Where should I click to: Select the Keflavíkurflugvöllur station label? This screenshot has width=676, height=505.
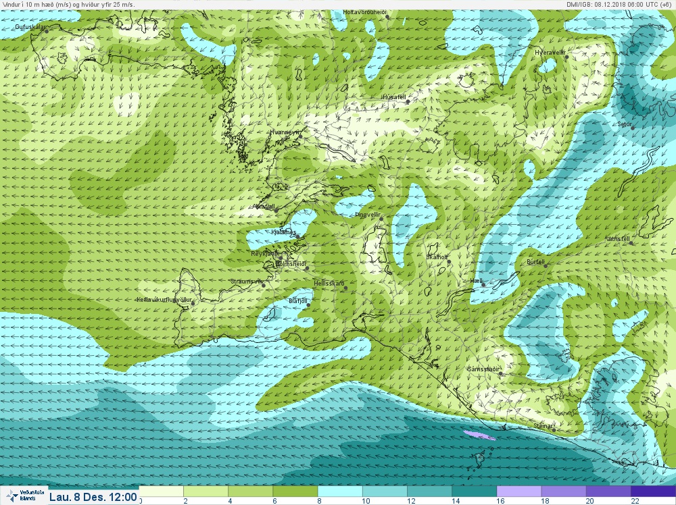(x=164, y=300)
